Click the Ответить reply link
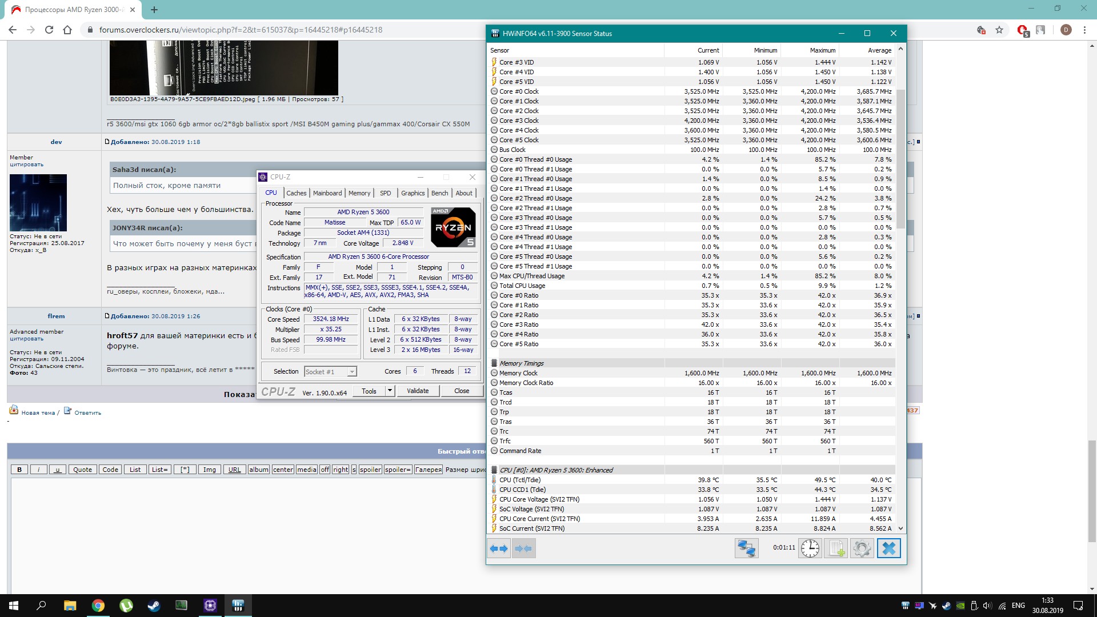1097x617 pixels. tap(87, 412)
